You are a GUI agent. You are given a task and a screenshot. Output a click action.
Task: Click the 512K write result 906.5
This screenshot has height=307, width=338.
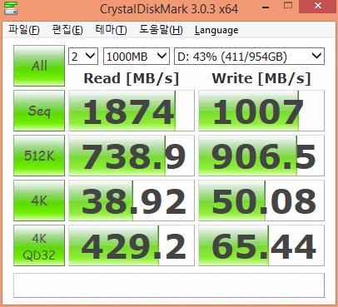click(261, 156)
